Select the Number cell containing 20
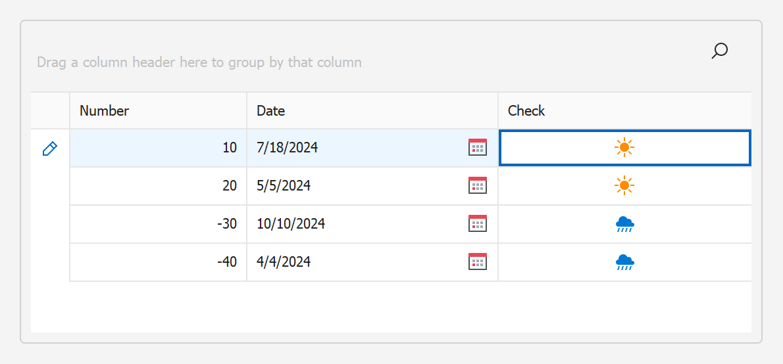 pyautogui.click(x=158, y=186)
